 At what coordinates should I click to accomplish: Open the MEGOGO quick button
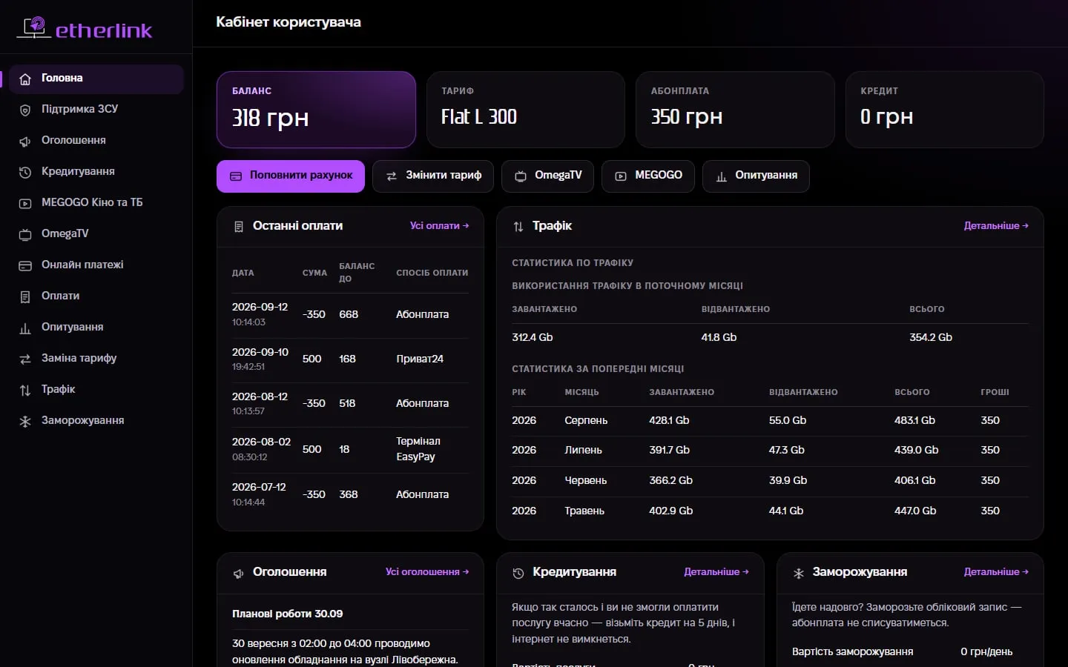click(648, 176)
